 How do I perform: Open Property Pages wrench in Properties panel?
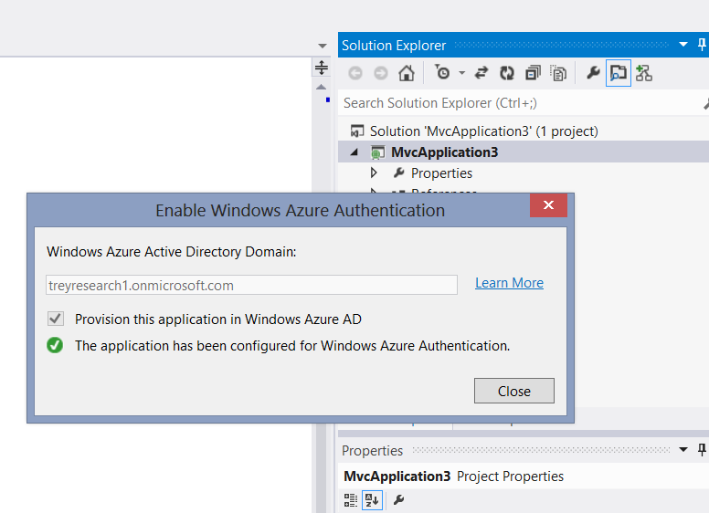[x=398, y=500]
